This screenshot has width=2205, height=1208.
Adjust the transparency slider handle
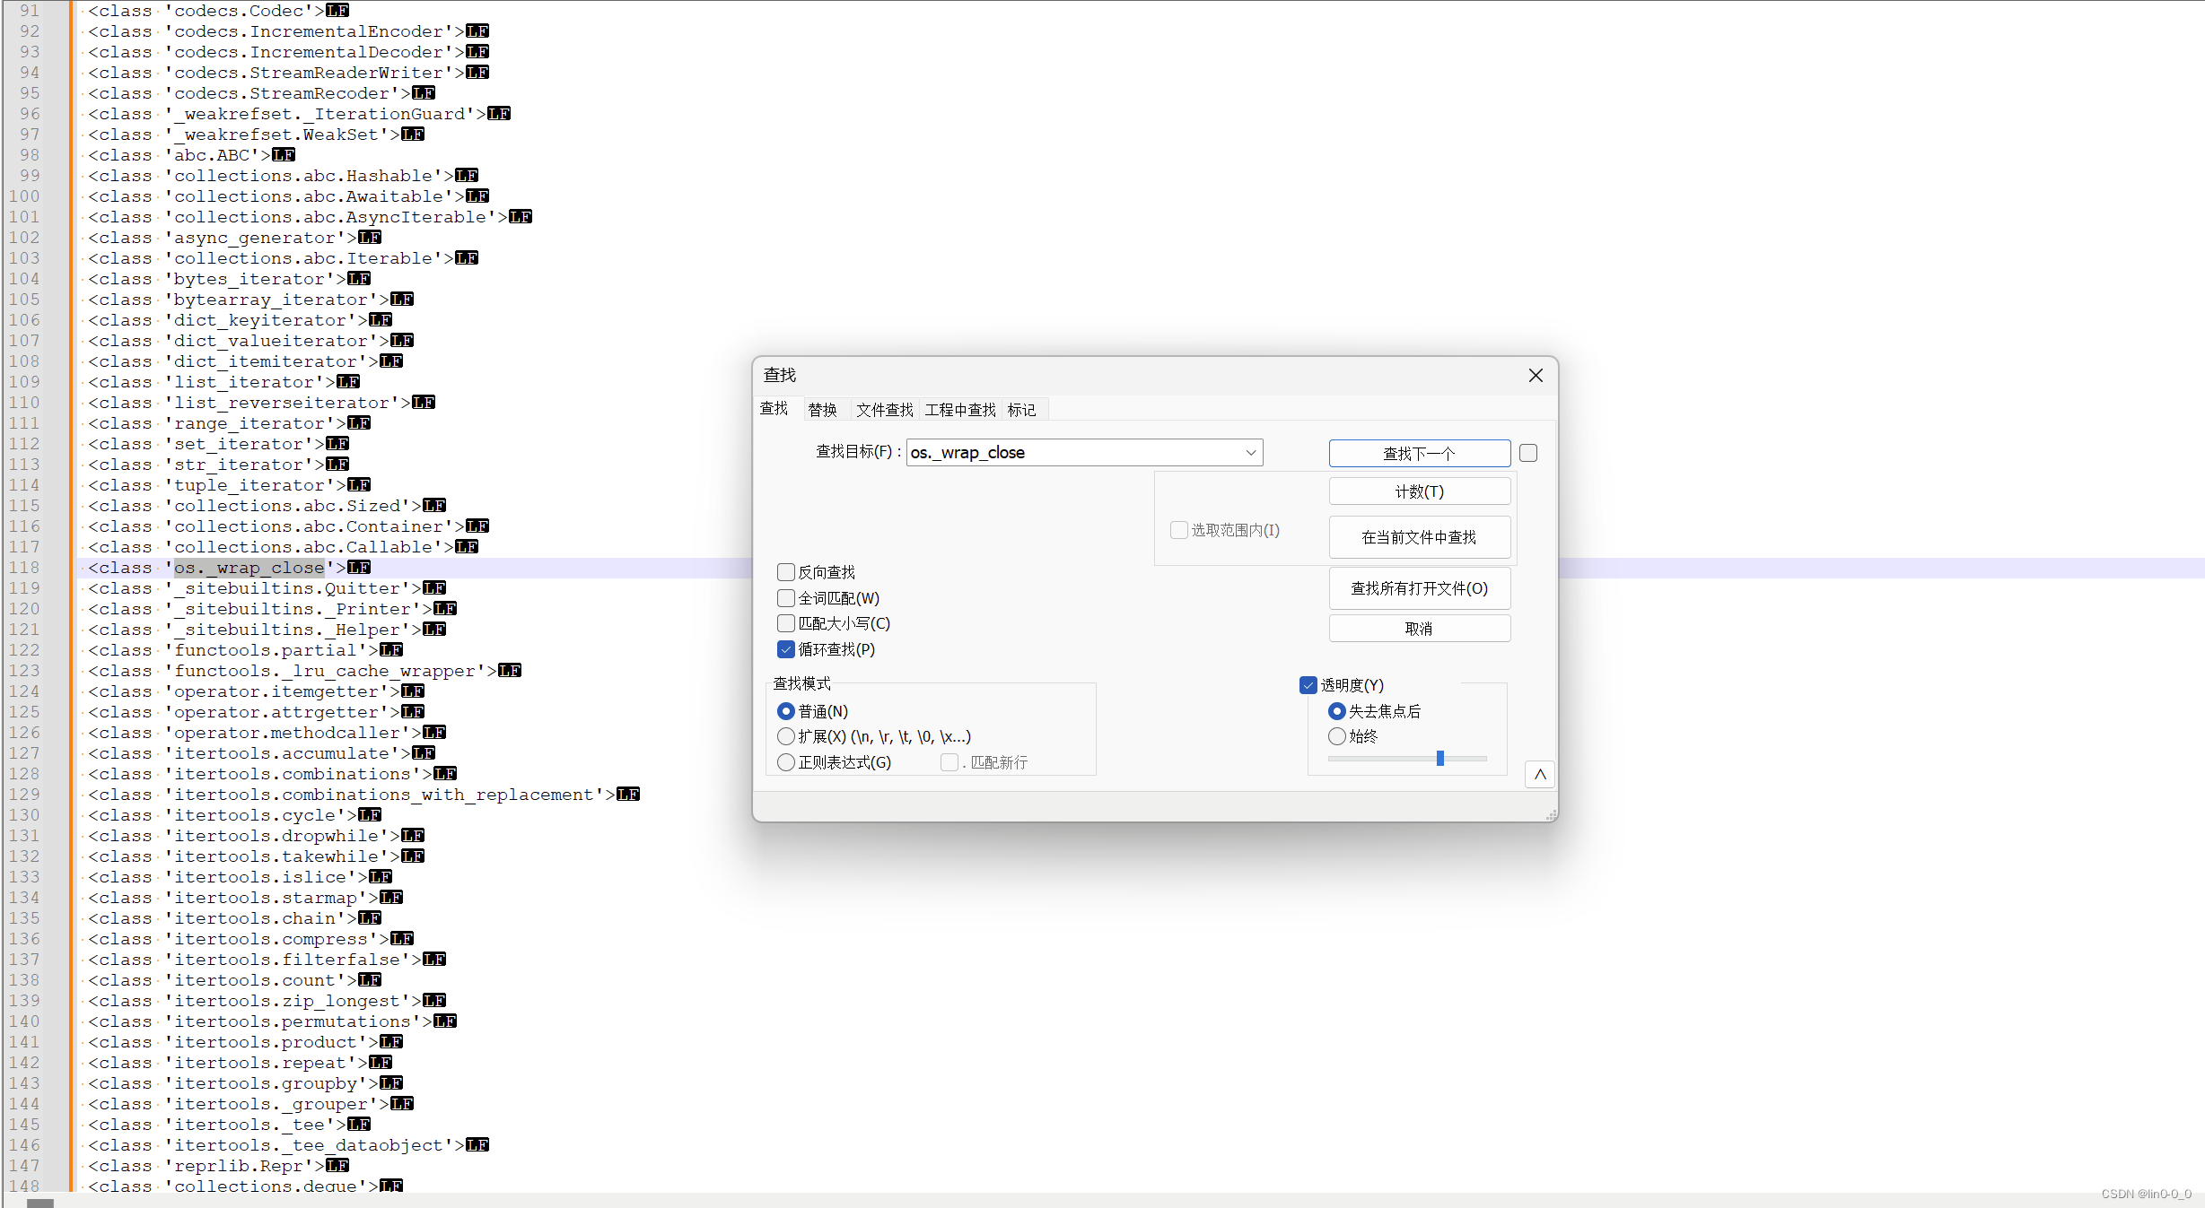click(x=1440, y=759)
